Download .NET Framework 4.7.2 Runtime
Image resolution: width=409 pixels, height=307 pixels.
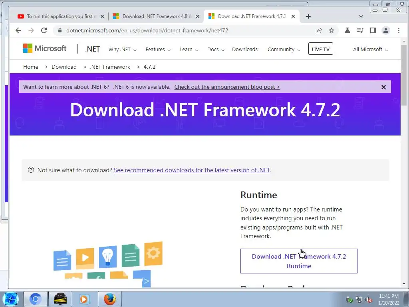pos(299,261)
